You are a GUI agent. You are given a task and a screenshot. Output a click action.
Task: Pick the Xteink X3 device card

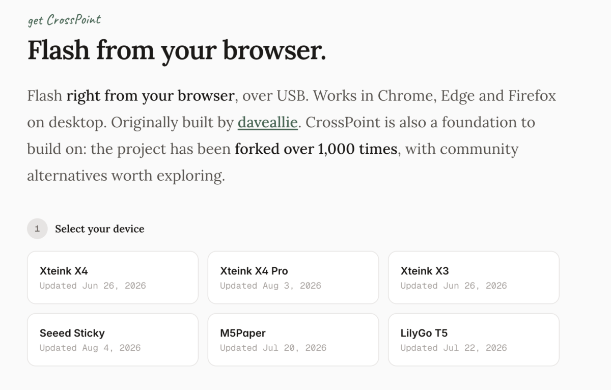474,277
